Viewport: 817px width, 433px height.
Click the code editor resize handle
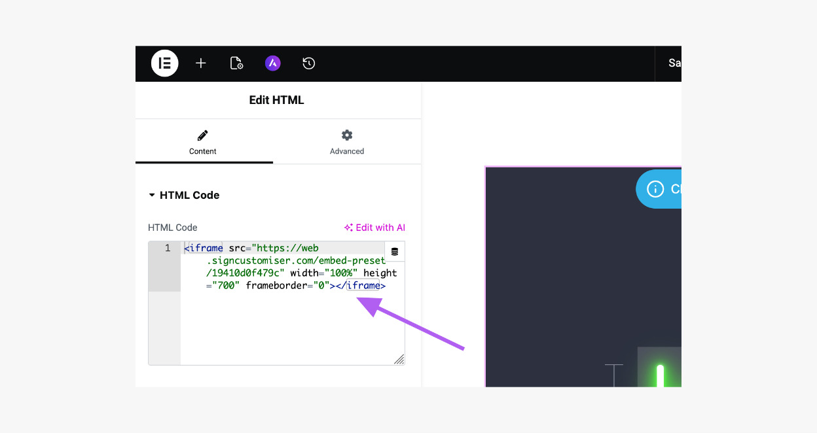pyautogui.click(x=399, y=359)
